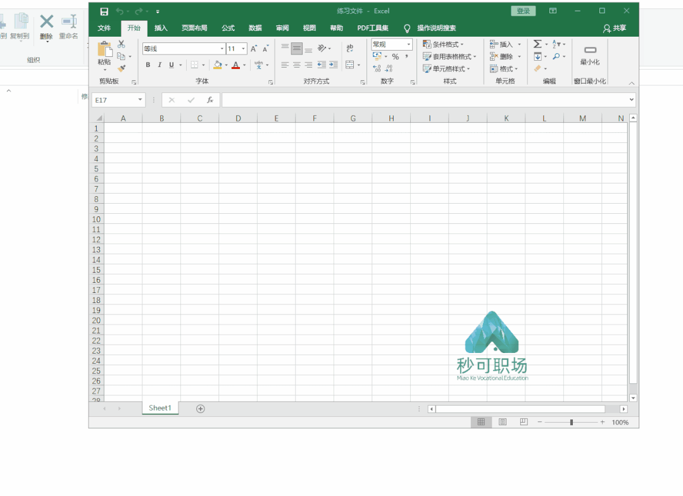The height and width of the screenshot is (496, 683).
Task: Click Ribbon Display Options icon in title bar
Action: coord(553,11)
